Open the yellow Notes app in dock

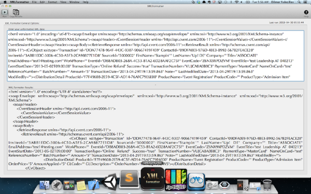tap(81, 185)
